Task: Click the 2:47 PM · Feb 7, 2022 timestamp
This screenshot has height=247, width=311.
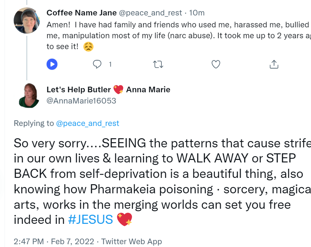Action: pyautogui.click(x=54, y=242)
